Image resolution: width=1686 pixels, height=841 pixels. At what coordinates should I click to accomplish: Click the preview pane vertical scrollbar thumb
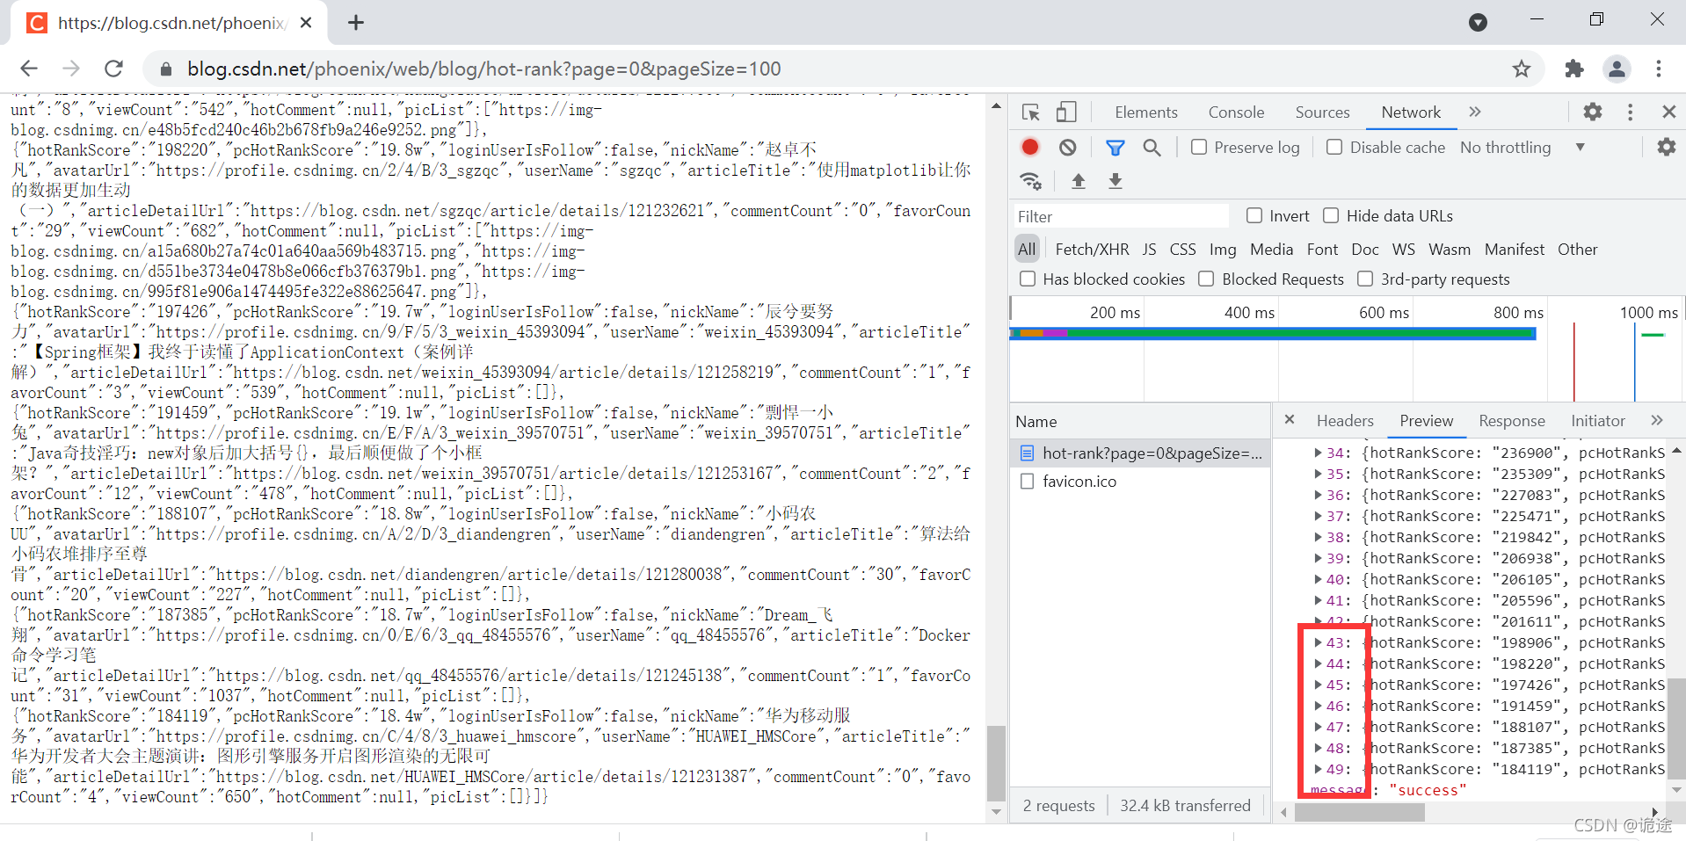(1677, 729)
